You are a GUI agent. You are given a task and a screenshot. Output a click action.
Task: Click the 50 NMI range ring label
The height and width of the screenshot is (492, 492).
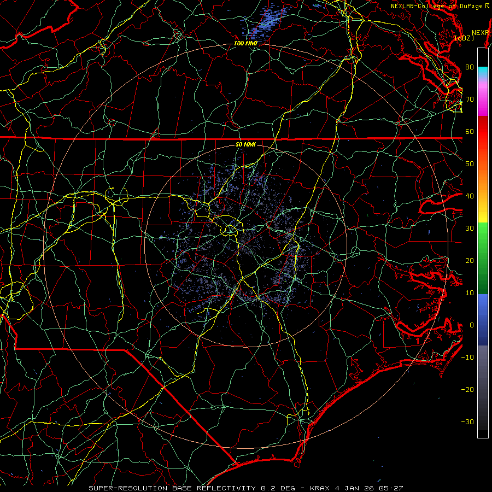[245, 144]
